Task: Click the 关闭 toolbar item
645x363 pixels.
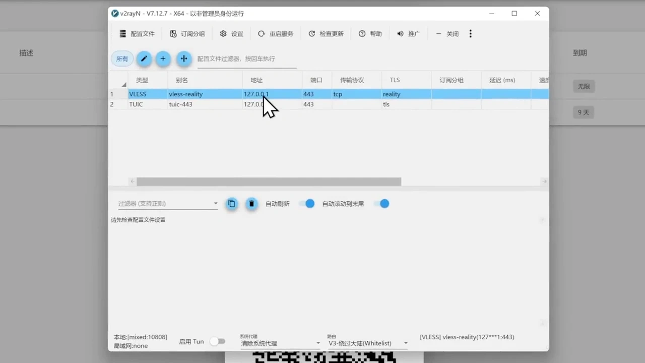Action: click(x=447, y=34)
